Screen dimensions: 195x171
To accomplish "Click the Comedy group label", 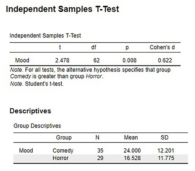I will (x=63, y=151).
